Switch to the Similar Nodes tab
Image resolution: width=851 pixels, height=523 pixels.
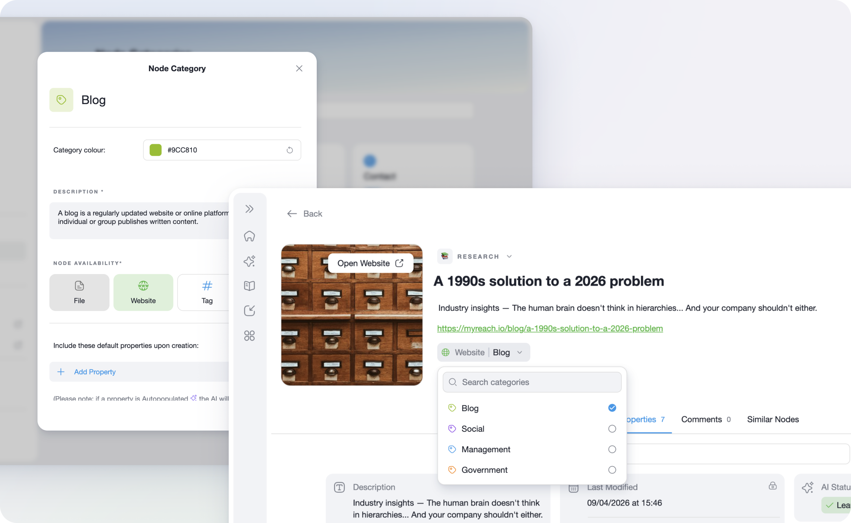tap(773, 420)
